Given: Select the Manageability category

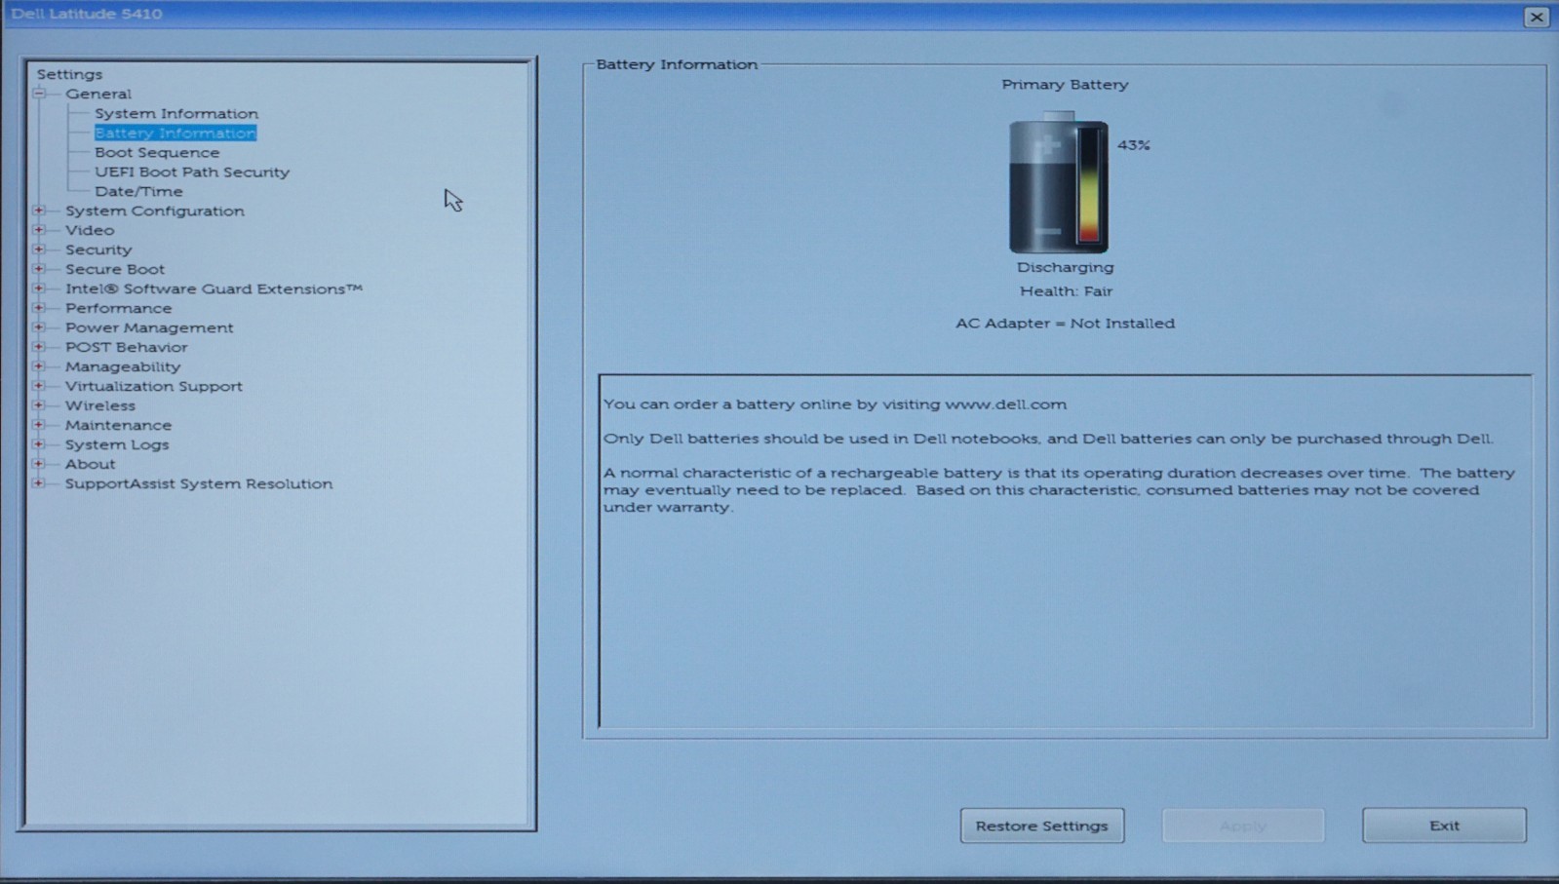Looking at the screenshot, I should tap(123, 366).
